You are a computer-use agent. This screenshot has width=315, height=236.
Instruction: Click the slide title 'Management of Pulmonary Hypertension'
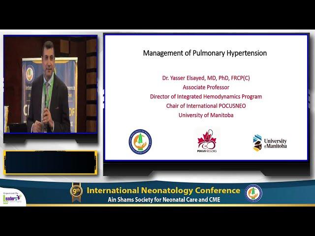coord(205,53)
